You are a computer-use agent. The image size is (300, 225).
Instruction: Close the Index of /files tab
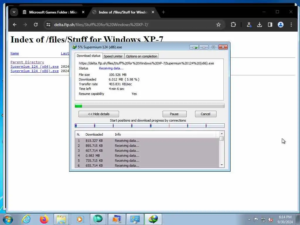coord(153,12)
